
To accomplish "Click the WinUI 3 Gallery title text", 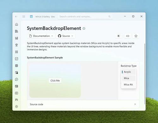I will 43,17.
